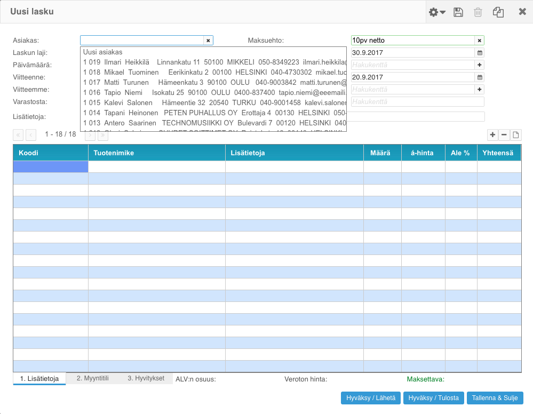Viewport: 533px width, 414px height.
Task: Click the Maksuehto field 10pv netto
Action: tap(412, 41)
